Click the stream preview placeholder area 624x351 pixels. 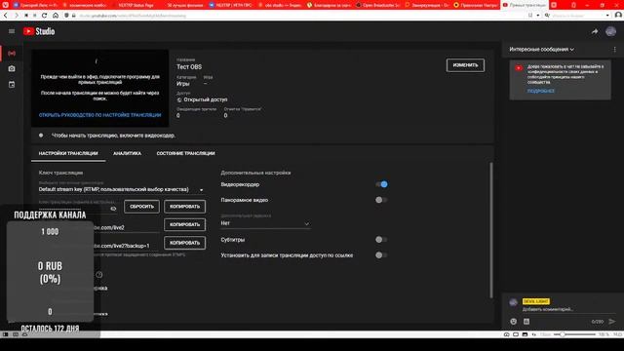pyautogui.click(x=99, y=89)
